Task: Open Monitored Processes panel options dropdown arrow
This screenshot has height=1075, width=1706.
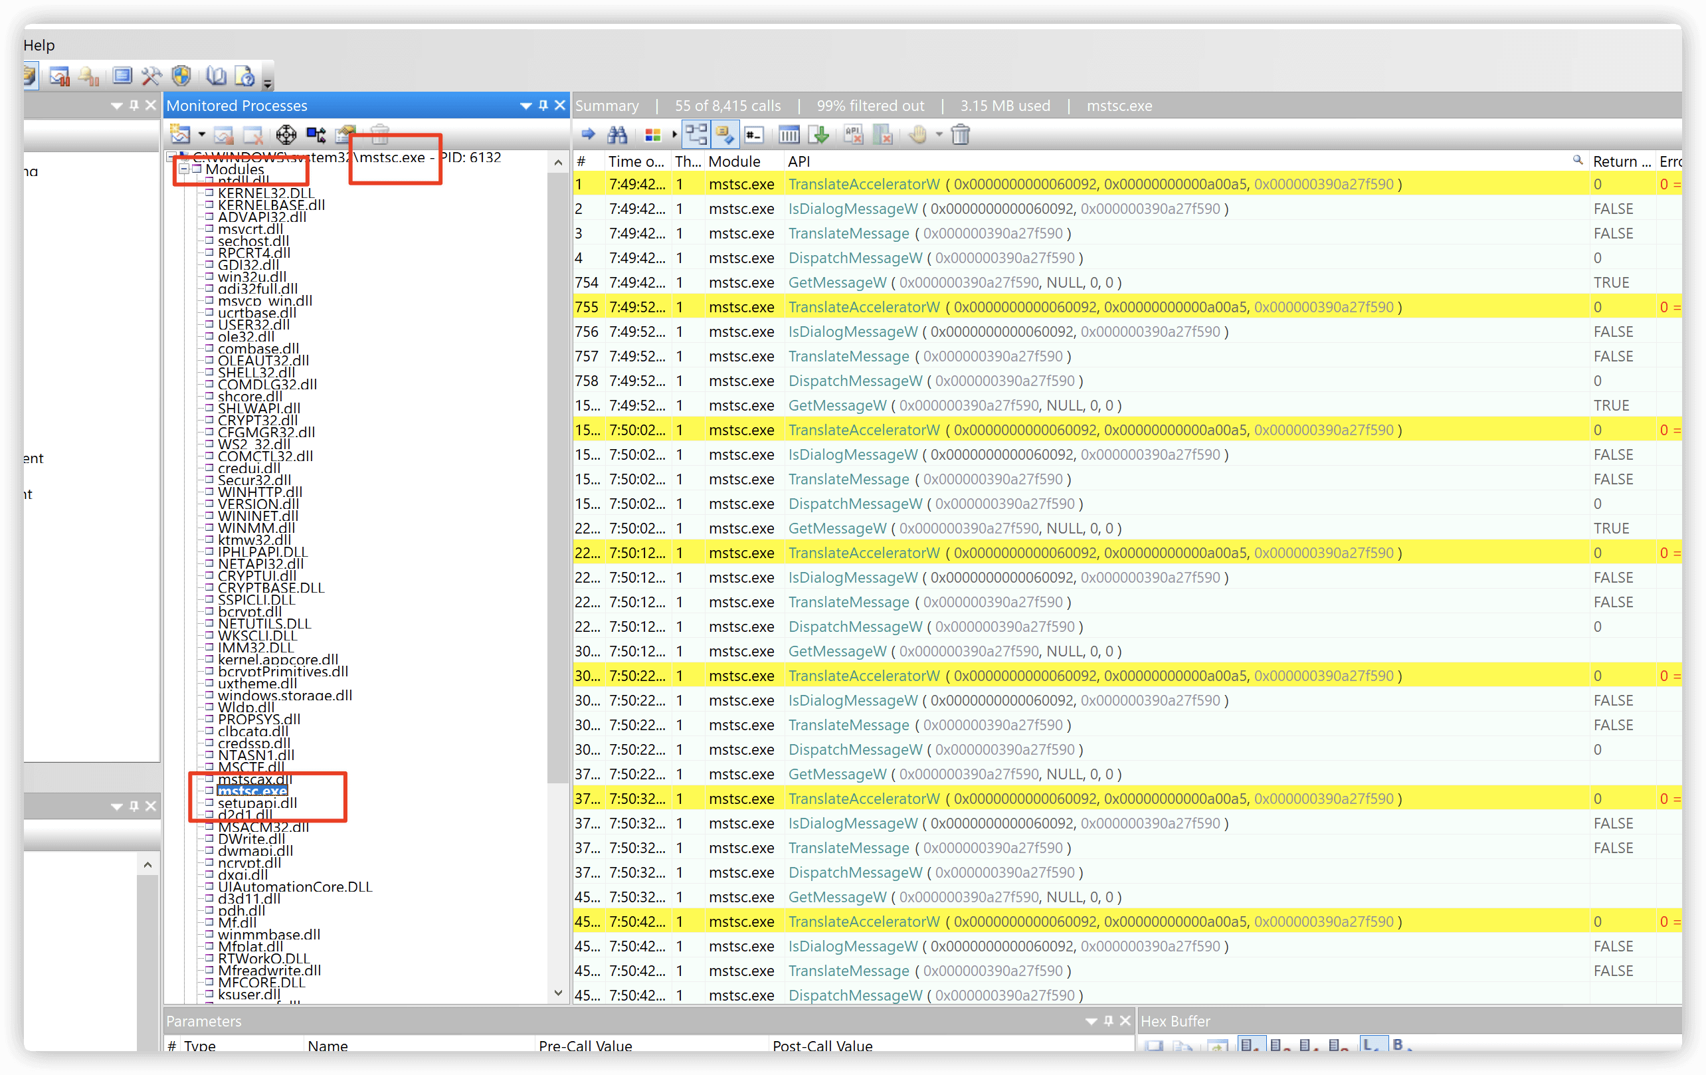Action: tap(525, 106)
